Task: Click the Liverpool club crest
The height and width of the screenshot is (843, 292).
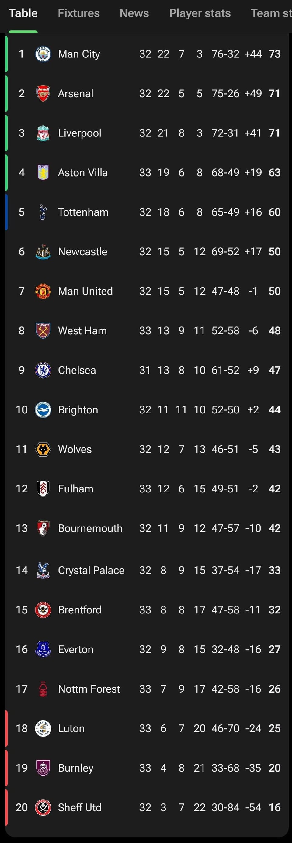Action: pos(43,133)
